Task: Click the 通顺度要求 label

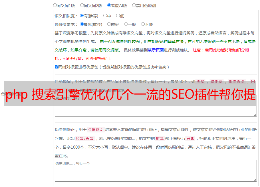Action: click(66, 25)
